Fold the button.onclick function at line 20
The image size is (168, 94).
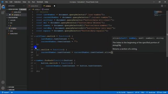tap(35, 63)
